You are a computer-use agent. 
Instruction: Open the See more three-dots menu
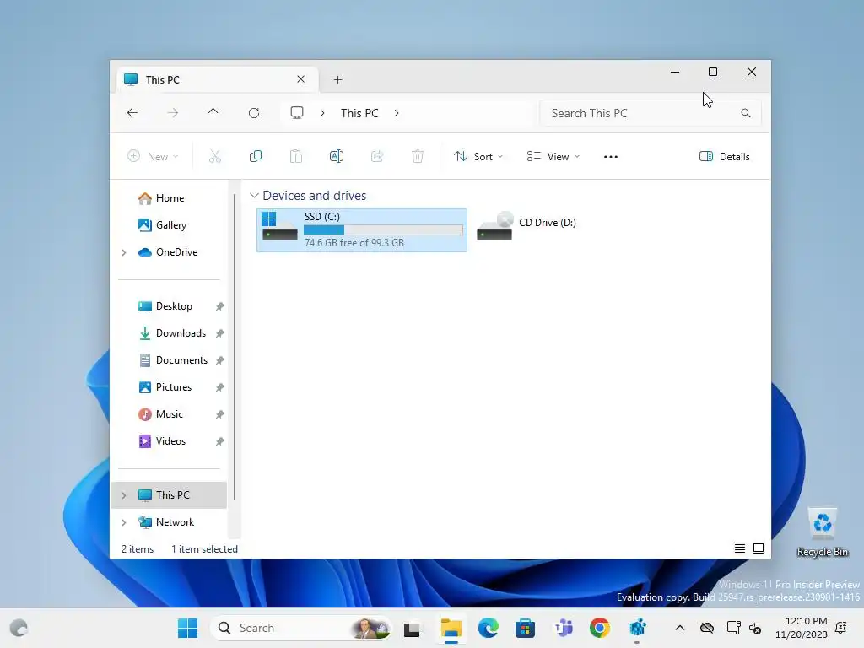(611, 156)
